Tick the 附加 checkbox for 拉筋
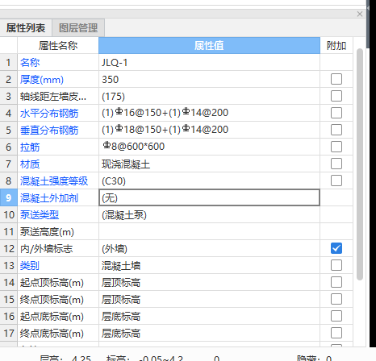This screenshot has height=361, width=376. coord(336,147)
